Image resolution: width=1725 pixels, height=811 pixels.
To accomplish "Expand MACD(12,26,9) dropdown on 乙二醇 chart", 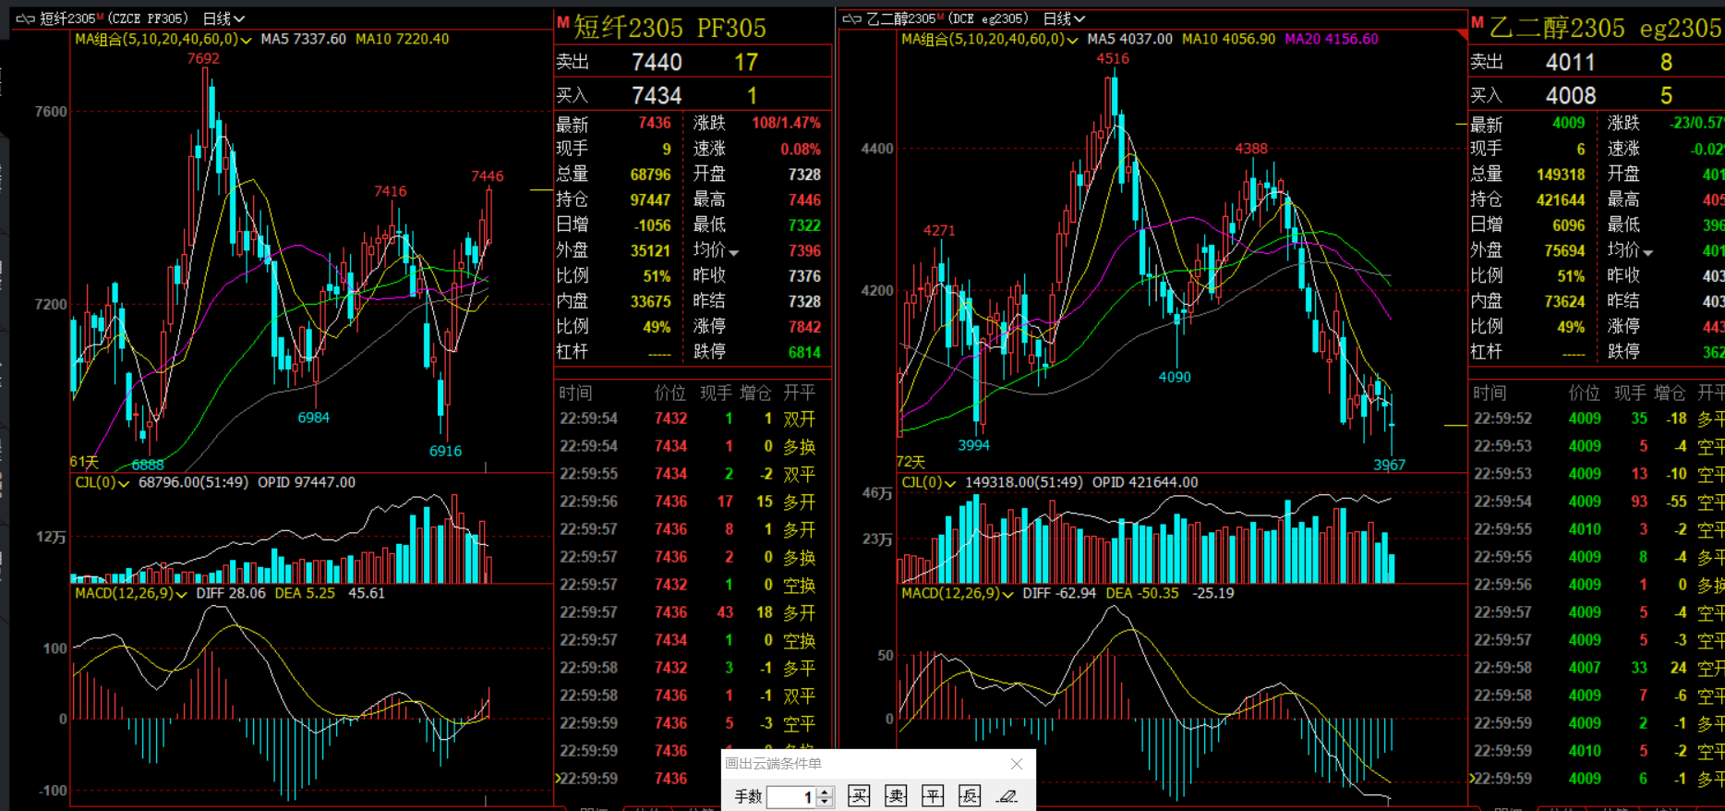I will pos(1007,594).
